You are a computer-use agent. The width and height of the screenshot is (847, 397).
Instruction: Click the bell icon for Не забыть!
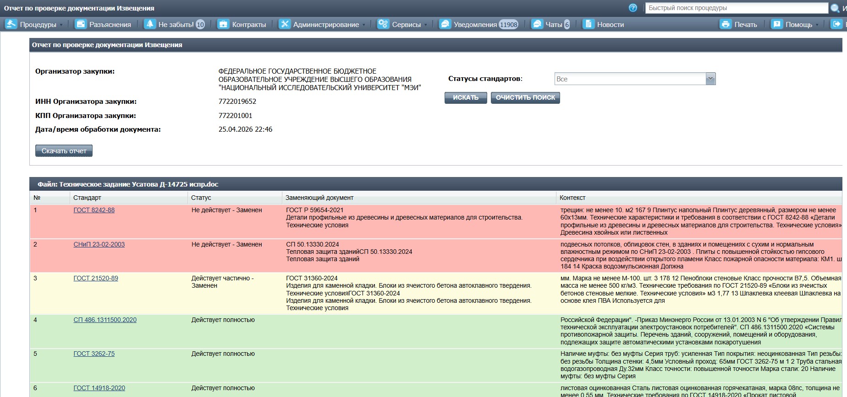point(150,24)
